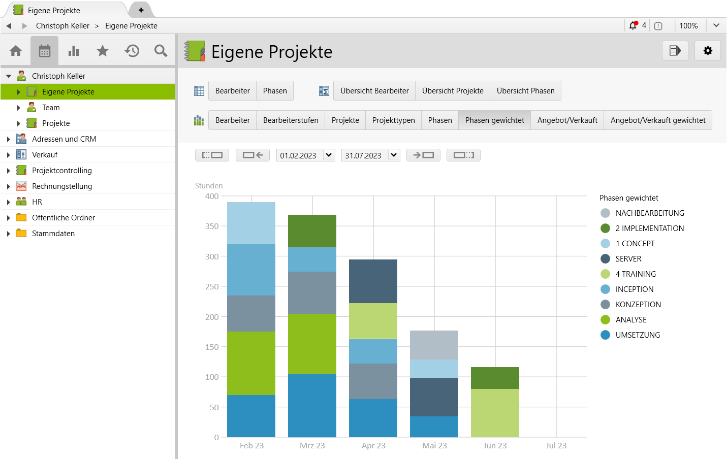Viewport: 727px width, 459px height.
Task: Open the end date 31.07.2023 dropdown
Action: 394,155
